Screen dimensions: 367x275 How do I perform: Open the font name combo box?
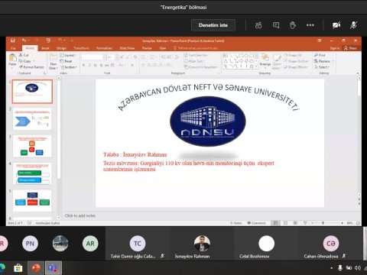pos(93,57)
